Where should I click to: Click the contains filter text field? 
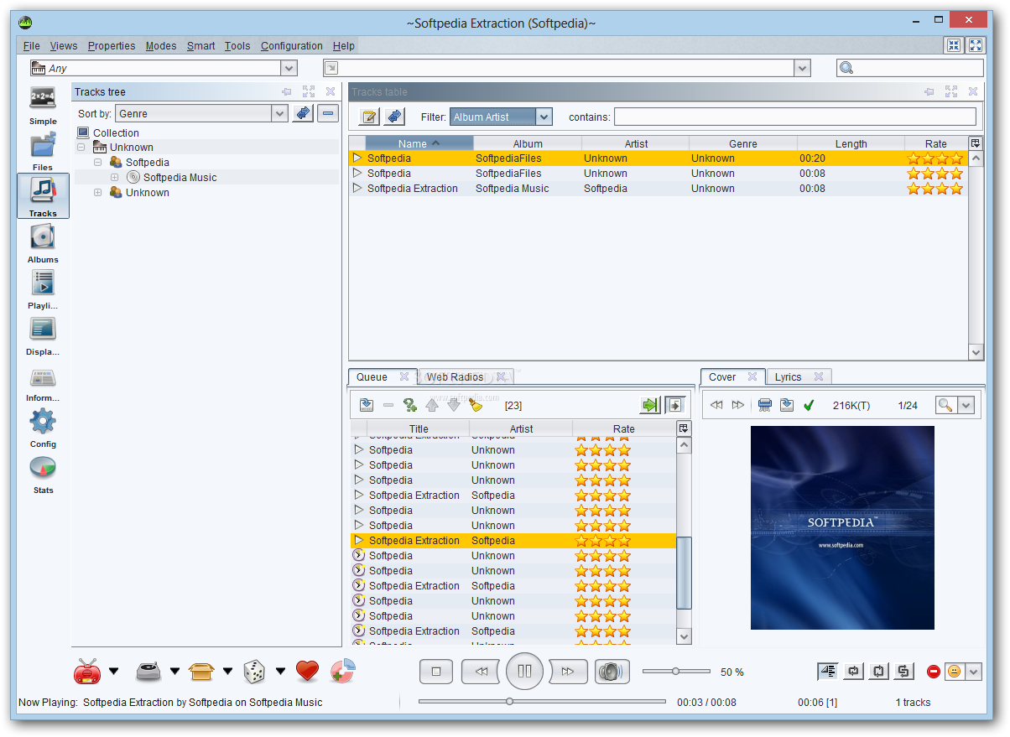click(x=795, y=117)
